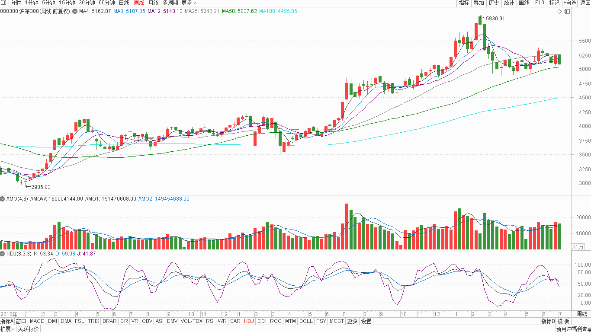Zoom in chart with + button
The image size is (591, 332).
(x=576, y=321)
